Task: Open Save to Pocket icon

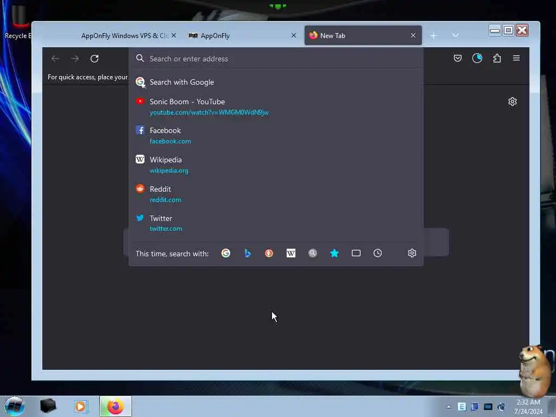Action: click(457, 58)
